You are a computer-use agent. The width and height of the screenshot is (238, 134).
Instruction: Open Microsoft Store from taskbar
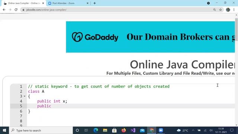click(114, 130)
